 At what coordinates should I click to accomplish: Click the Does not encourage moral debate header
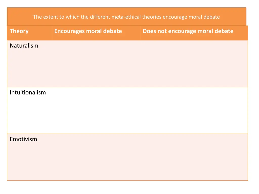[x=194, y=33]
